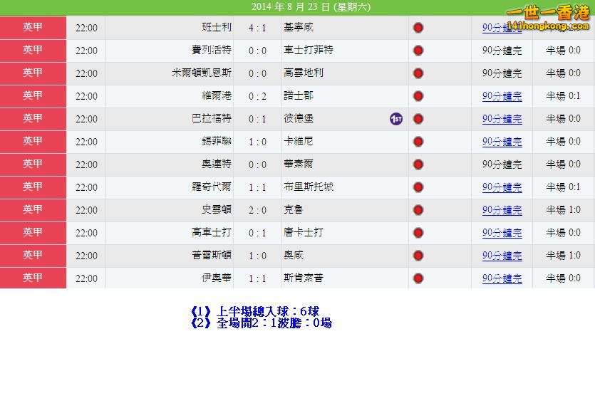Click the 22:00 kickoff time for 羅奇代爾

(86, 187)
